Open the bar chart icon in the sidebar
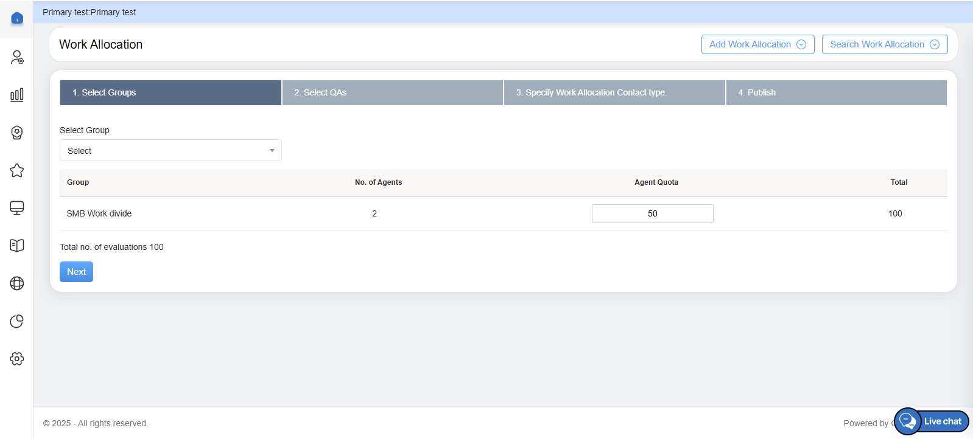This screenshot has width=973, height=439. pyautogui.click(x=17, y=95)
